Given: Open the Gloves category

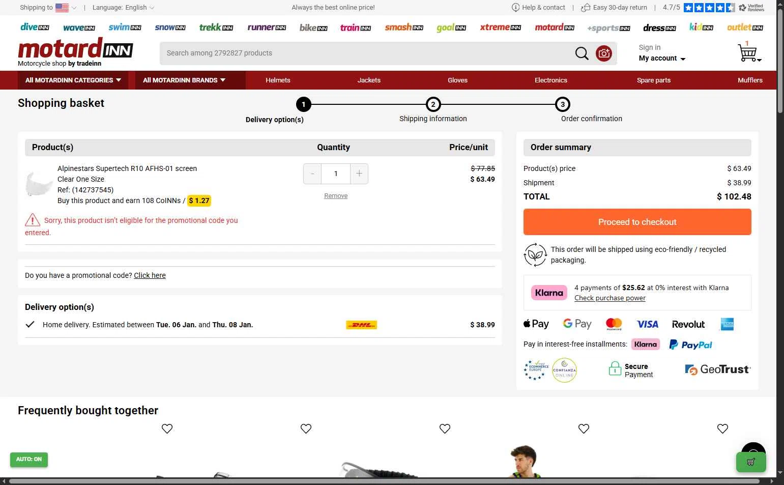Looking at the screenshot, I should click(457, 80).
